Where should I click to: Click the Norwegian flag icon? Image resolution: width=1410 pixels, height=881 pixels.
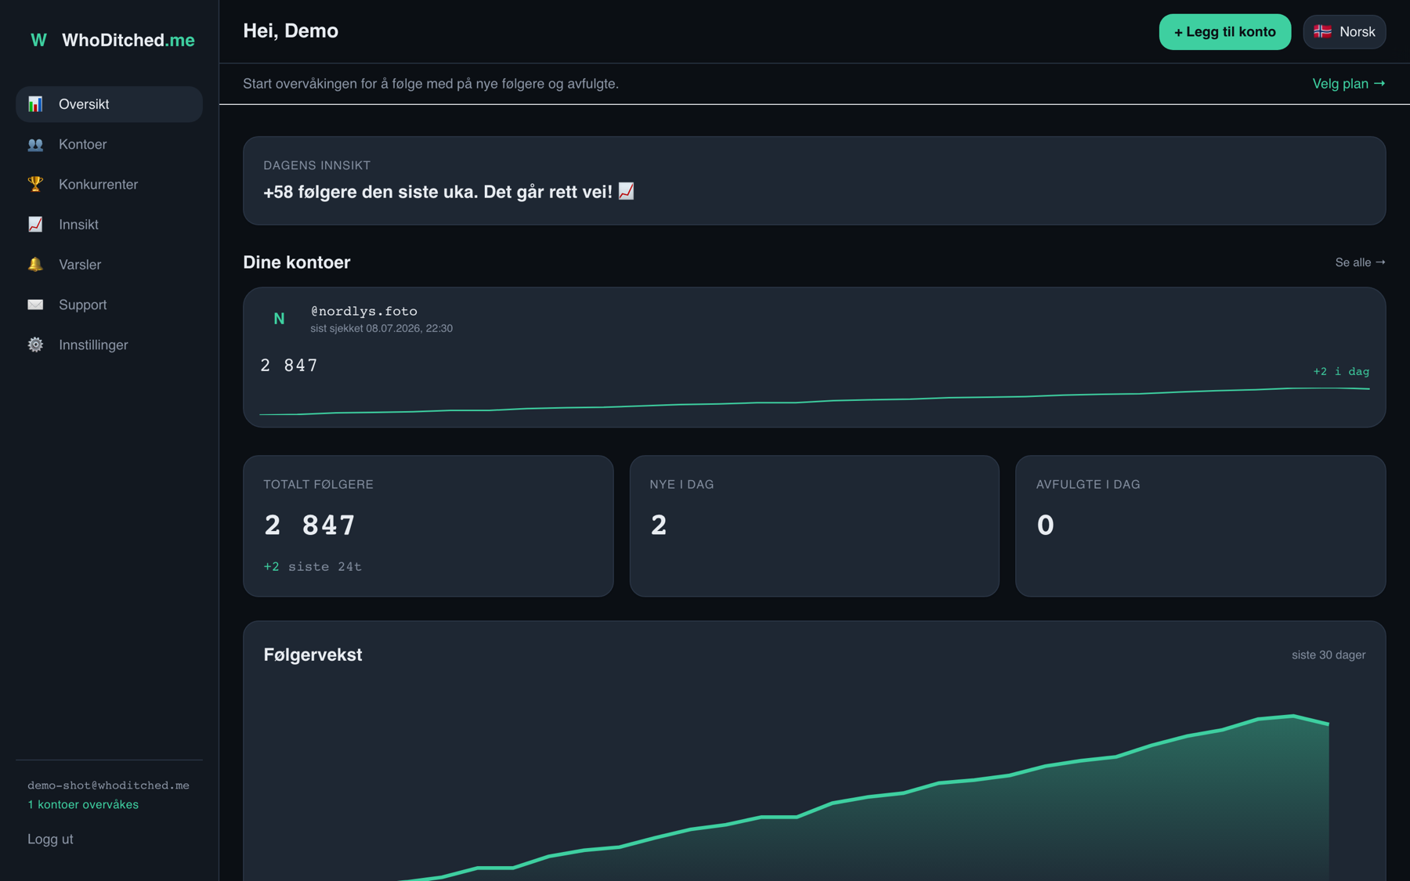[x=1322, y=31]
